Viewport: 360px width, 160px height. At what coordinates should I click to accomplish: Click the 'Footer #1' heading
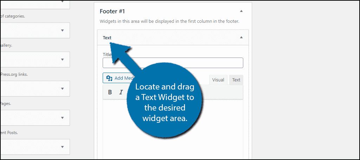[x=113, y=11]
